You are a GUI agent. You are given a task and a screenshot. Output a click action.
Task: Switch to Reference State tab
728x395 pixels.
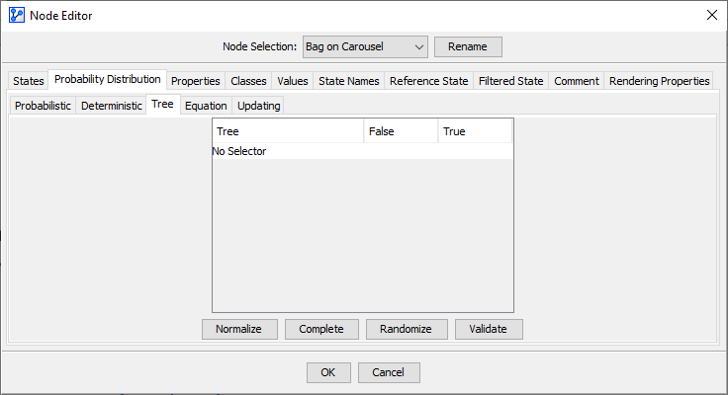coord(428,81)
